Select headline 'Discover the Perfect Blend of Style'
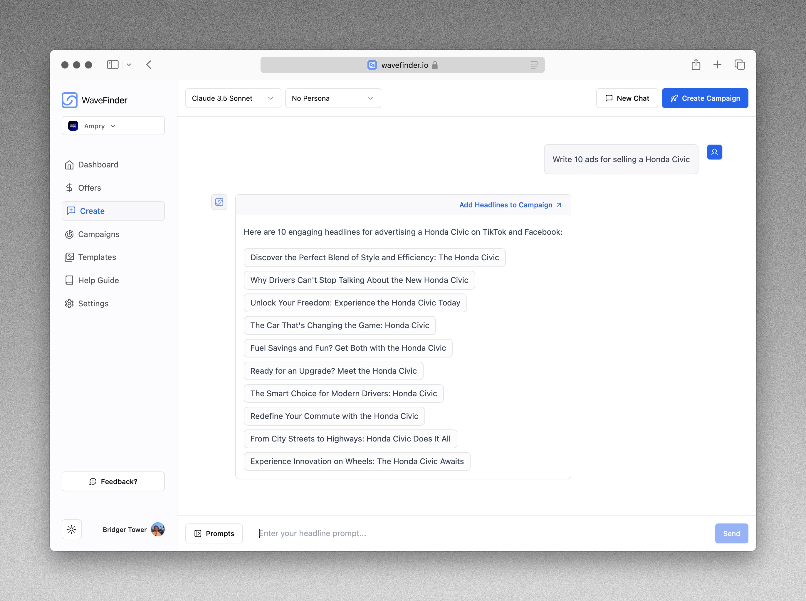The height and width of the screenshot is (601, 806). point(374,258)
